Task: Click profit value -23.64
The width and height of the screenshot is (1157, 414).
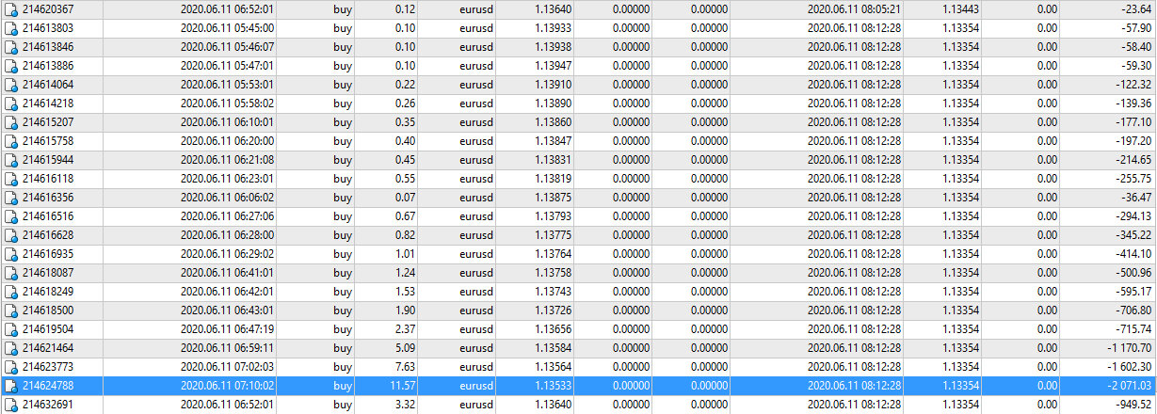Action: 1137,9
